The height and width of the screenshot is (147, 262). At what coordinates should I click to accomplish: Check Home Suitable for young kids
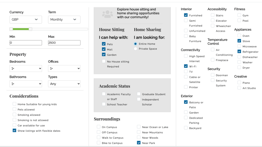click(x=14, y=104)
